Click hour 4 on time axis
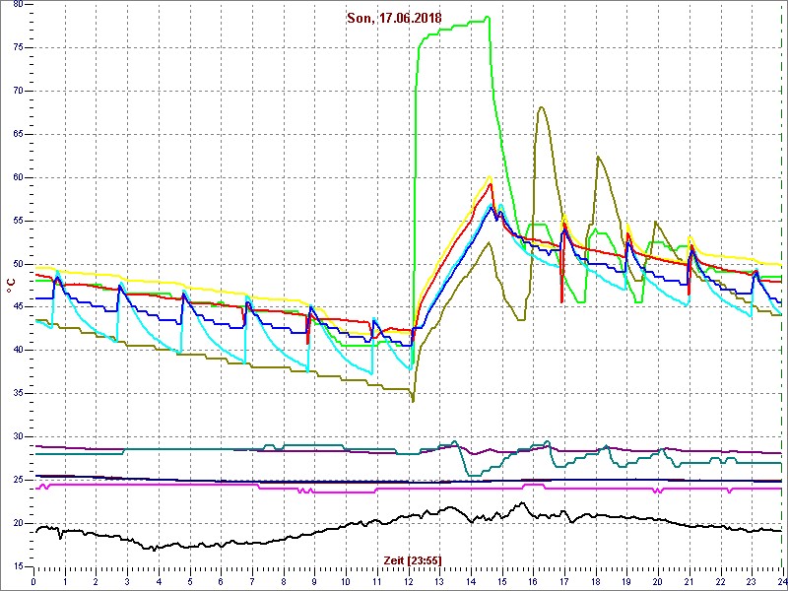788x591 pixels. (159, 581)
